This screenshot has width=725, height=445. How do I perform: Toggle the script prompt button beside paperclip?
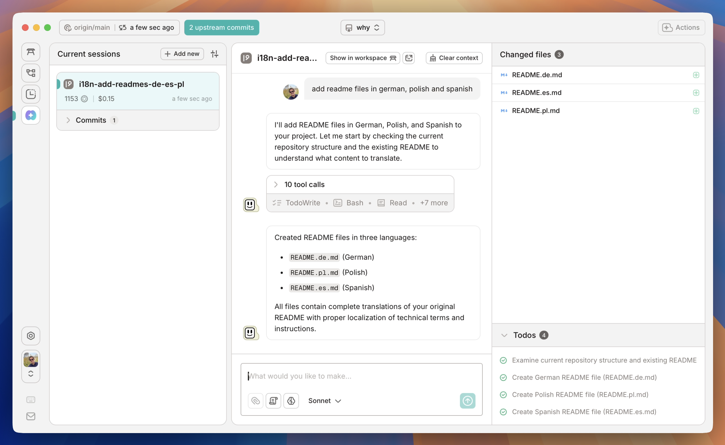click(273, 401)
